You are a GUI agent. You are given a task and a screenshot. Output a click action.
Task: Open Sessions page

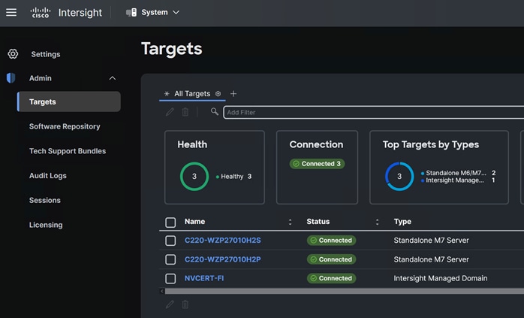click(x=45, y=200)
